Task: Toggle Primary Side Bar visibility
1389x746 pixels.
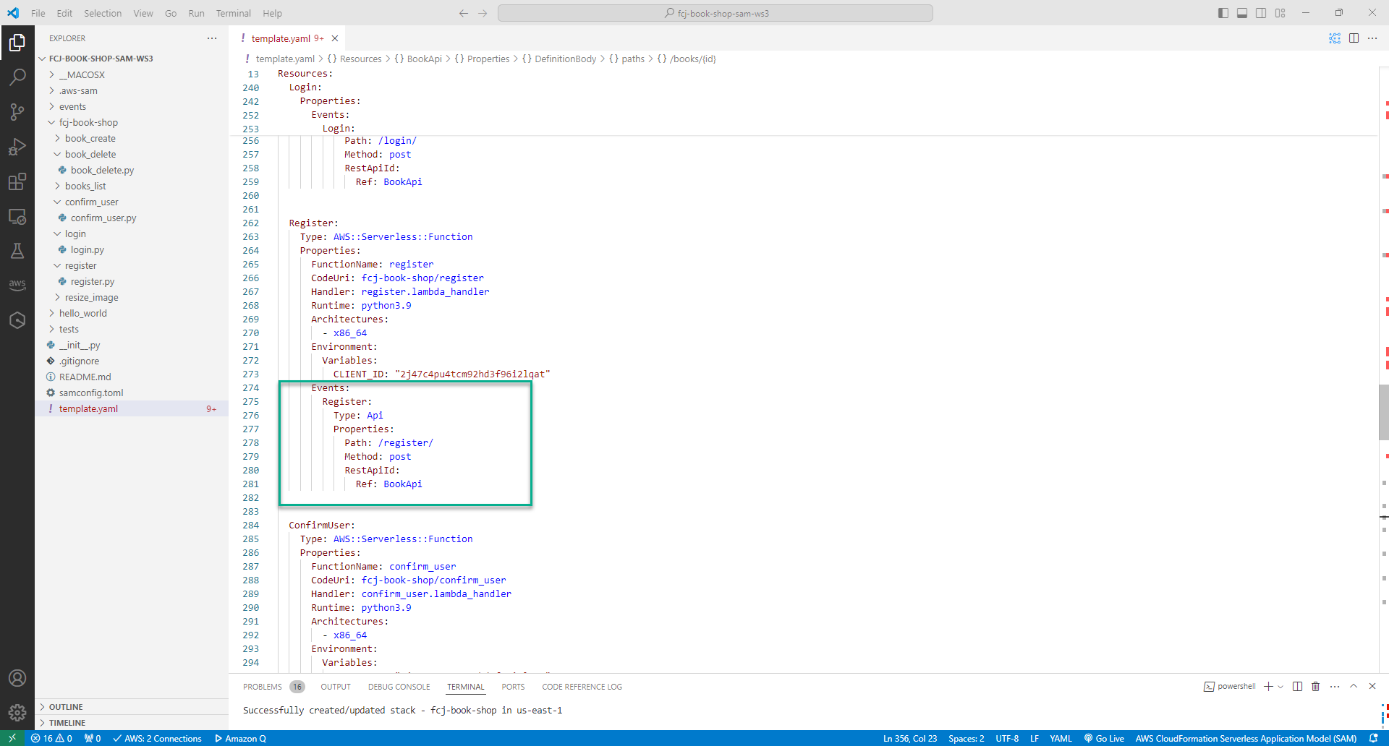Action: (1223, 13)
